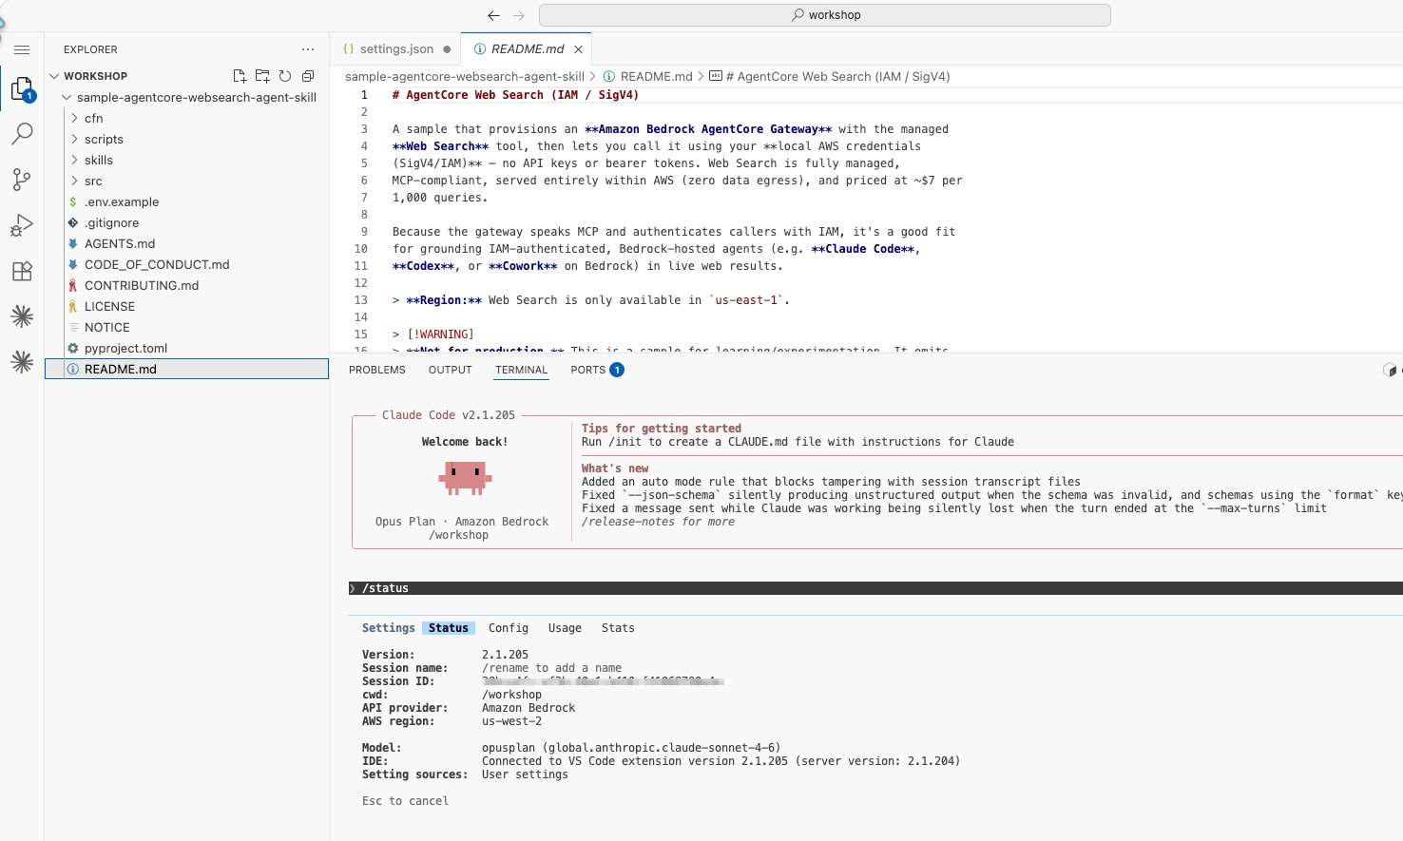The height and width of the screenshot is (841, 1403).
Task: Open the Search view in activity bar
Action: (x=22, y=134)
